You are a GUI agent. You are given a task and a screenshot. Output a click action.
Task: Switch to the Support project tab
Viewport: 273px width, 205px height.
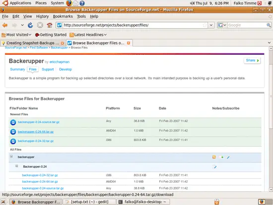point(48,69)
